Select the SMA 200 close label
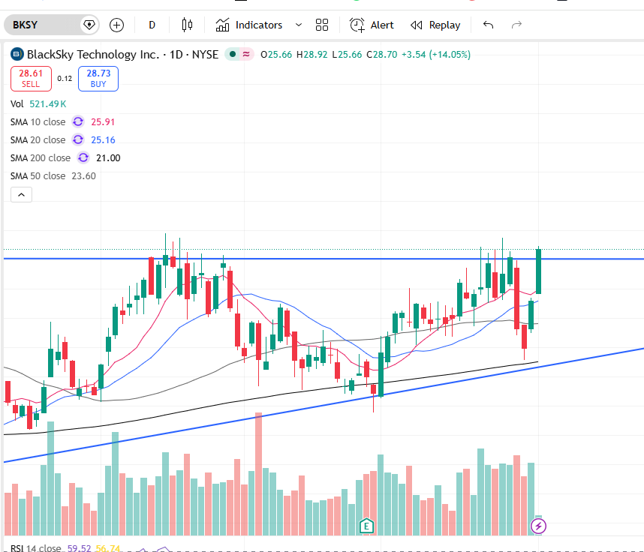This screenshot has width=644, height=552. click(x=41, y=158)
